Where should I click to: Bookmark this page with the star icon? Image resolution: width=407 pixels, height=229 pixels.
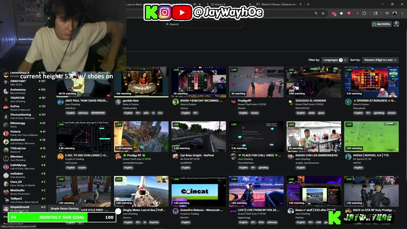(x=323, y=13)
